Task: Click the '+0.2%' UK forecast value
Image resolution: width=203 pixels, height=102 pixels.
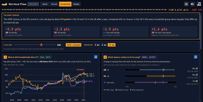Action: tap(195, 75)
